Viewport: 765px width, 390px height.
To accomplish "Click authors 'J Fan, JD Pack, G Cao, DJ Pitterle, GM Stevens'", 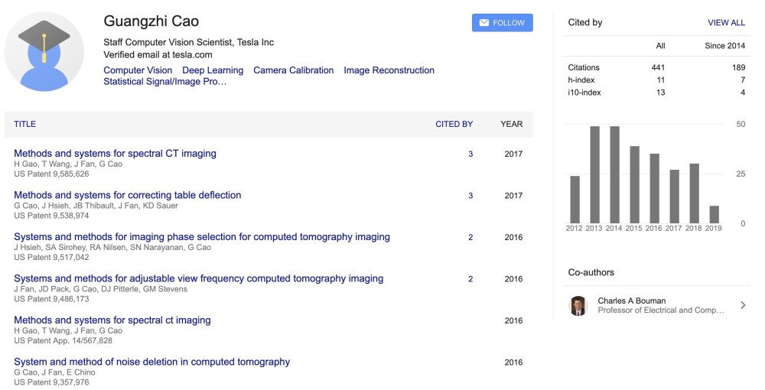I will tap(100, 289).
